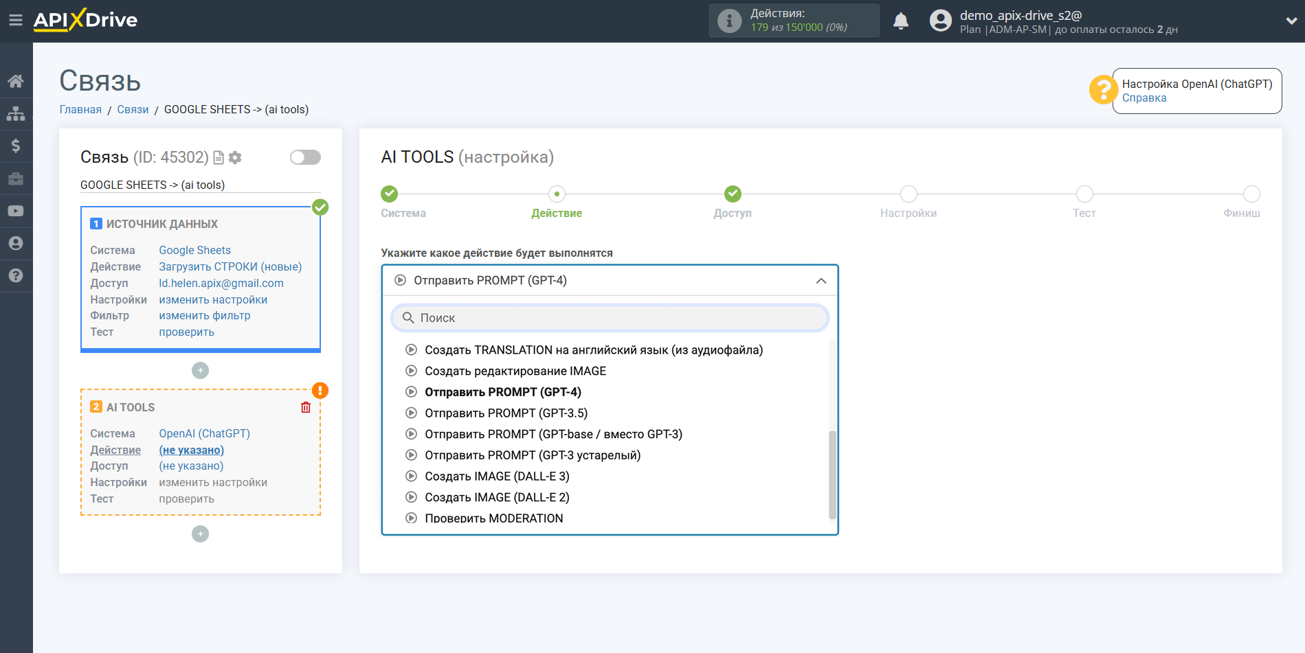The width and height of the screenshot is (1305, 653).
Task: Click (не указано) next to Действие
Action: click(x=192, y=450)
